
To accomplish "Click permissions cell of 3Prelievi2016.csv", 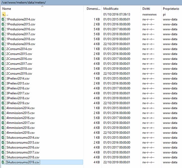I will (x=148, y=88).
